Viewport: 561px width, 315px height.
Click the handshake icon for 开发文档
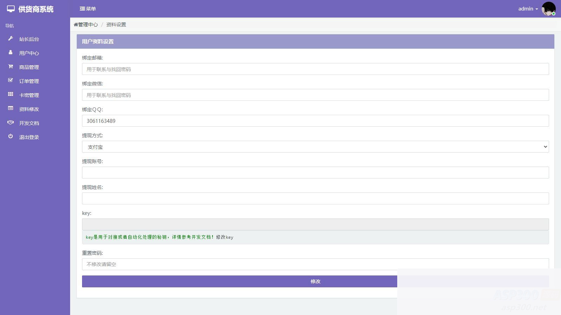[x=11, y=122]
